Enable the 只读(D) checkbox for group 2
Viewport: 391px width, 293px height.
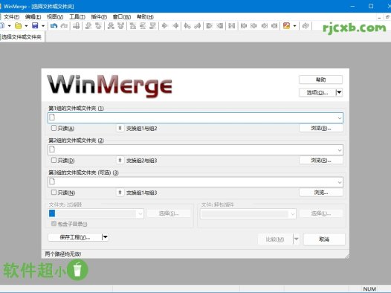click(54, 160)
